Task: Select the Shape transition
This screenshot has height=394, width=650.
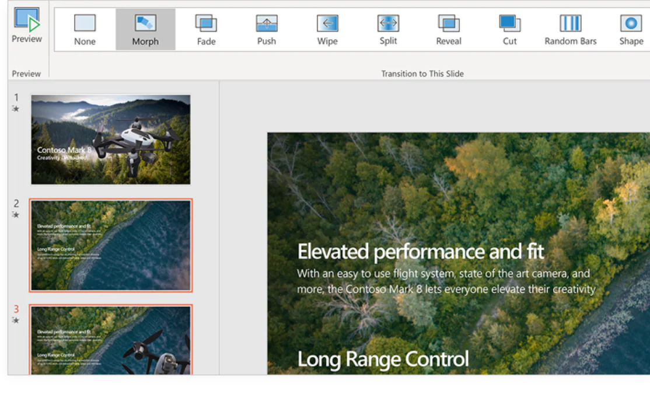Action: point(631,29)
